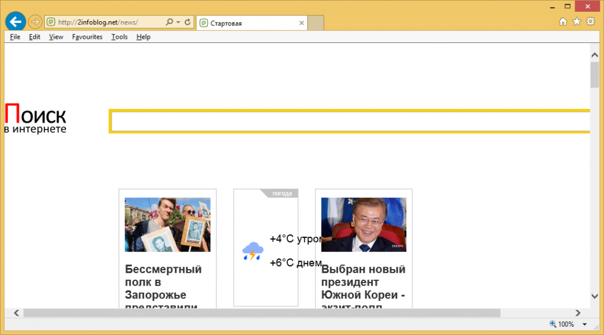
Task: Close the Стартовая tab
Action: coord(301,23)
